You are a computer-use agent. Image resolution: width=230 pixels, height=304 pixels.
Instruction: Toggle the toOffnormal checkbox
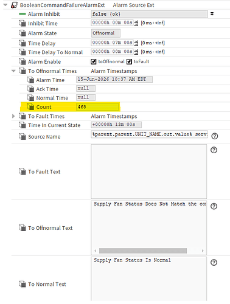(94, 61)
